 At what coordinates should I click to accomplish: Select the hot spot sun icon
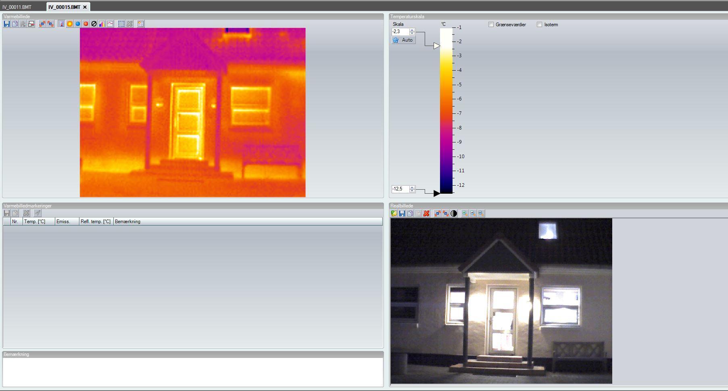(x=70, y=24)
